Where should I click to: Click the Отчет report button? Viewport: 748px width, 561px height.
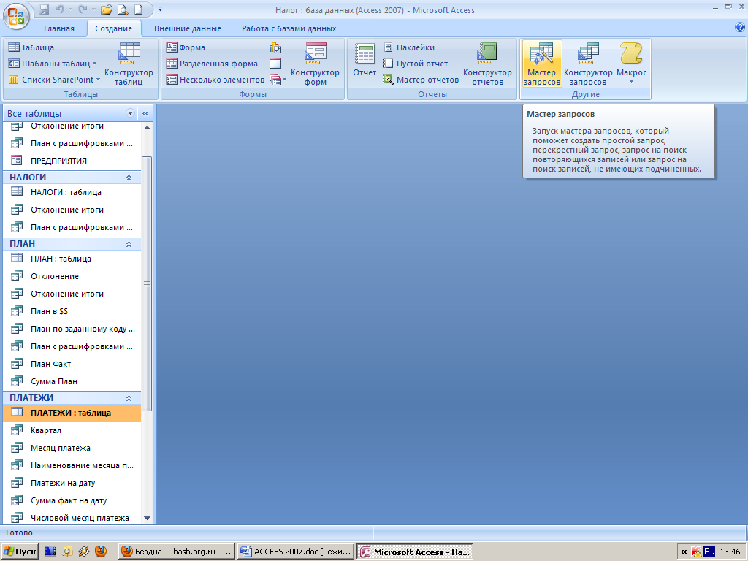pyautogui.click(x=365, y=60)
